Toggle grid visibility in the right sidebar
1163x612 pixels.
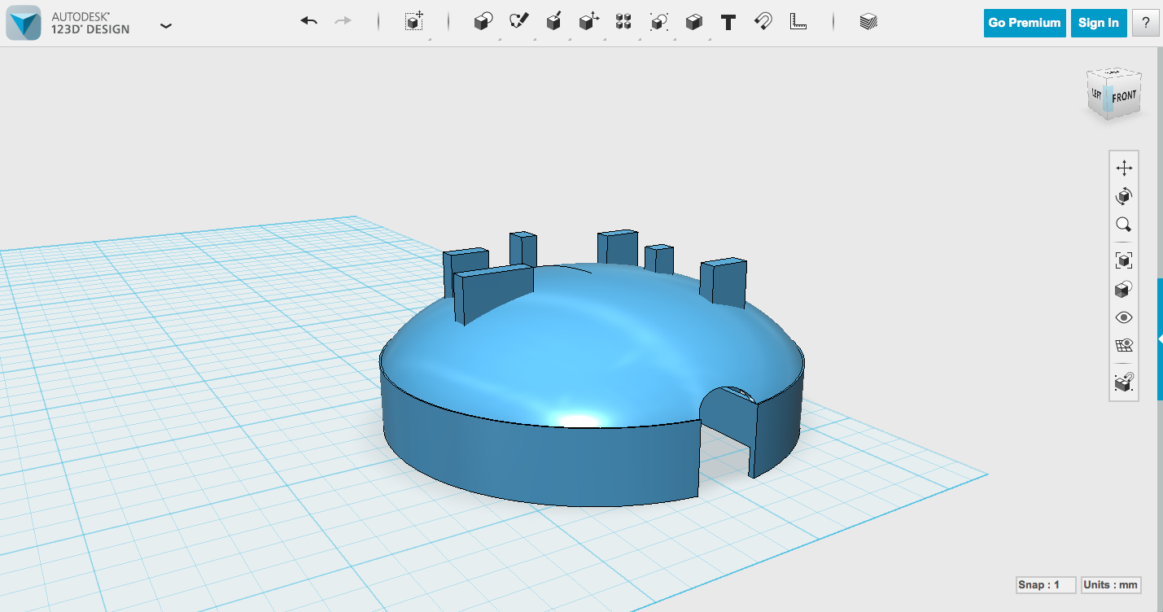pos(1124,344)
